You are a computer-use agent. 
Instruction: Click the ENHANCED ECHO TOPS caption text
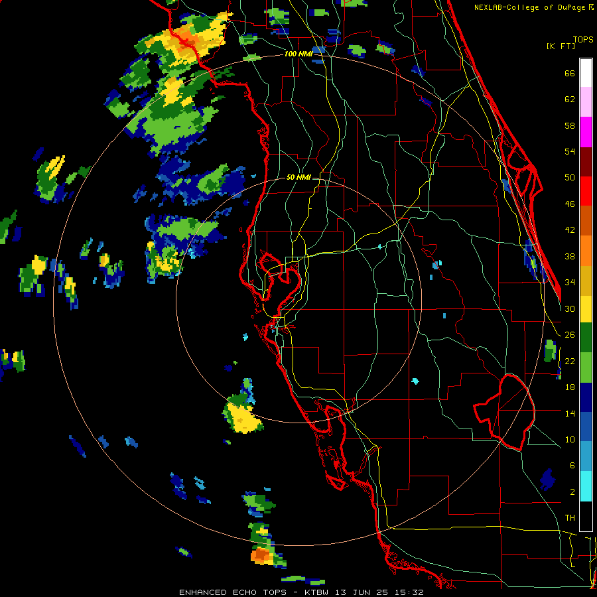pos(233,592)
